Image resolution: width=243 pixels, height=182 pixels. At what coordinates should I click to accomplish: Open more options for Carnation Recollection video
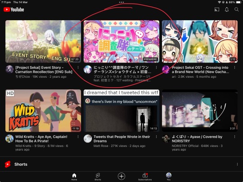pyautogui.click(x=78, y=67)
